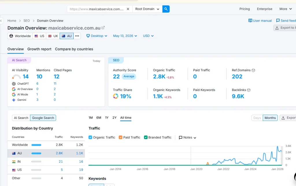This screenshot has height=186, width=296.
Task: Click the Google icon beside AI Mode
Action: pos(14,94)
